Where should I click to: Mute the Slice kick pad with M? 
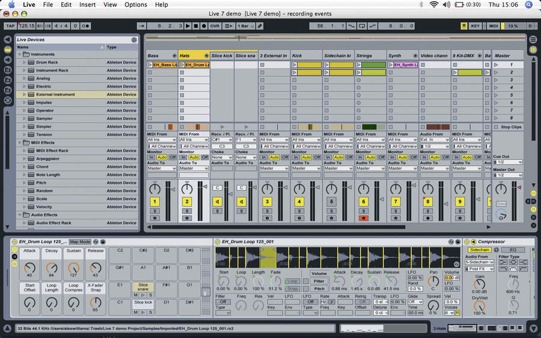[x=136, y=312]
